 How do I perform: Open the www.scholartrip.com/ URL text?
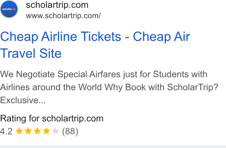[x=63, y=16]
